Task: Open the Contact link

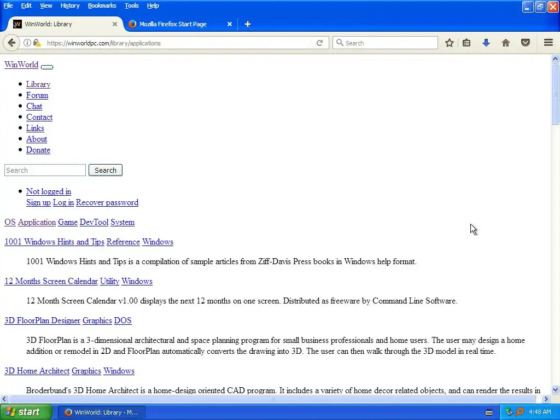Action: [39, 117]
